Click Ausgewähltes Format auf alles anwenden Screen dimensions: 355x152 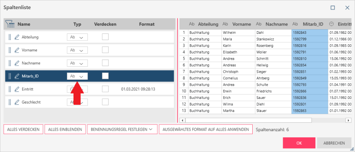tap(205, 129)
